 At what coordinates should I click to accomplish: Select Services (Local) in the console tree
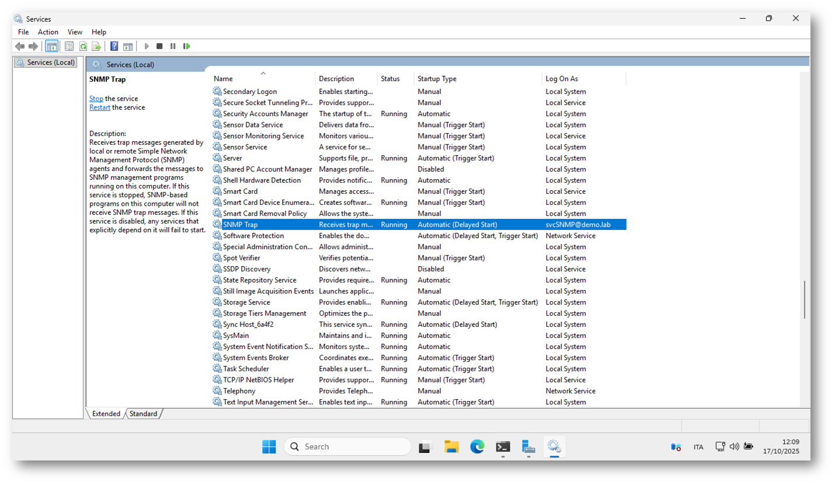[x=51, y=62]
